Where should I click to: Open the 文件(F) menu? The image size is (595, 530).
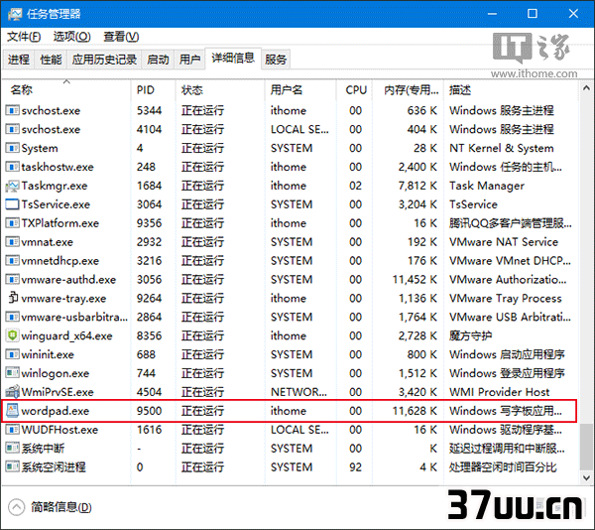coord(24,37)
